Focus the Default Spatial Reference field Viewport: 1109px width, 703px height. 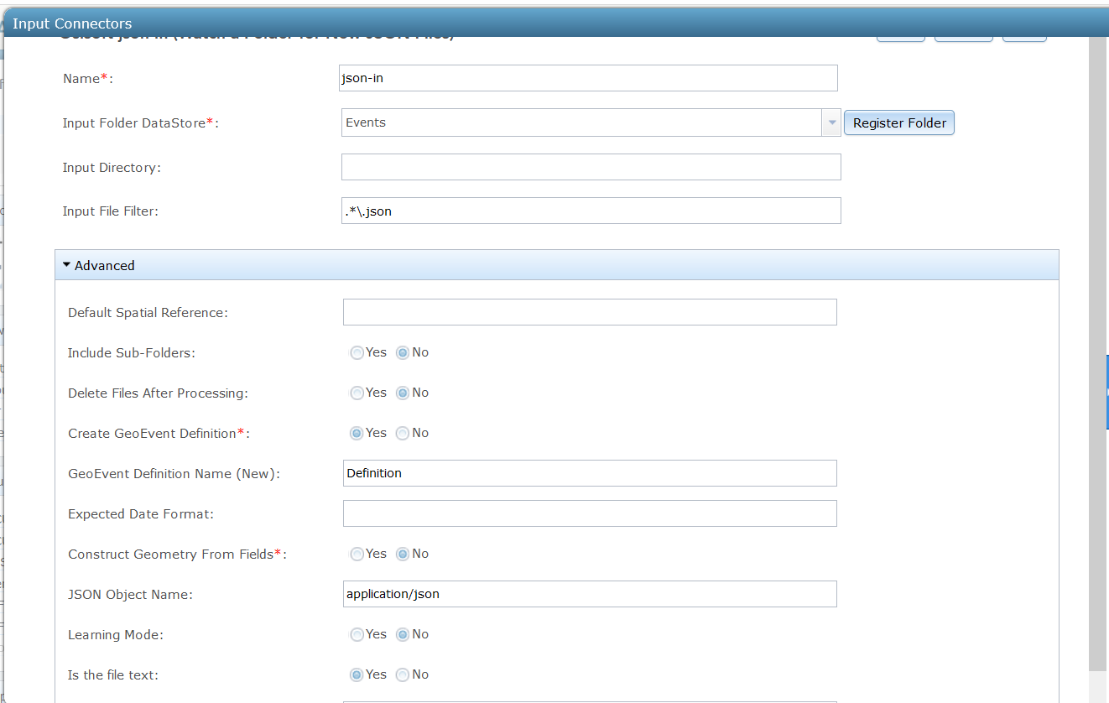[590, 312]
